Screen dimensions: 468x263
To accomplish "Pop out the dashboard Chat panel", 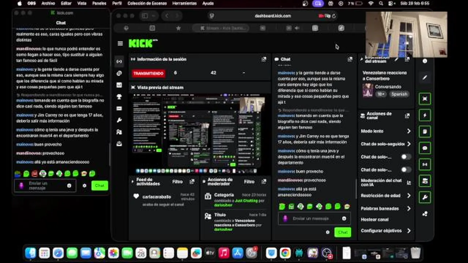I will point(350,59).
